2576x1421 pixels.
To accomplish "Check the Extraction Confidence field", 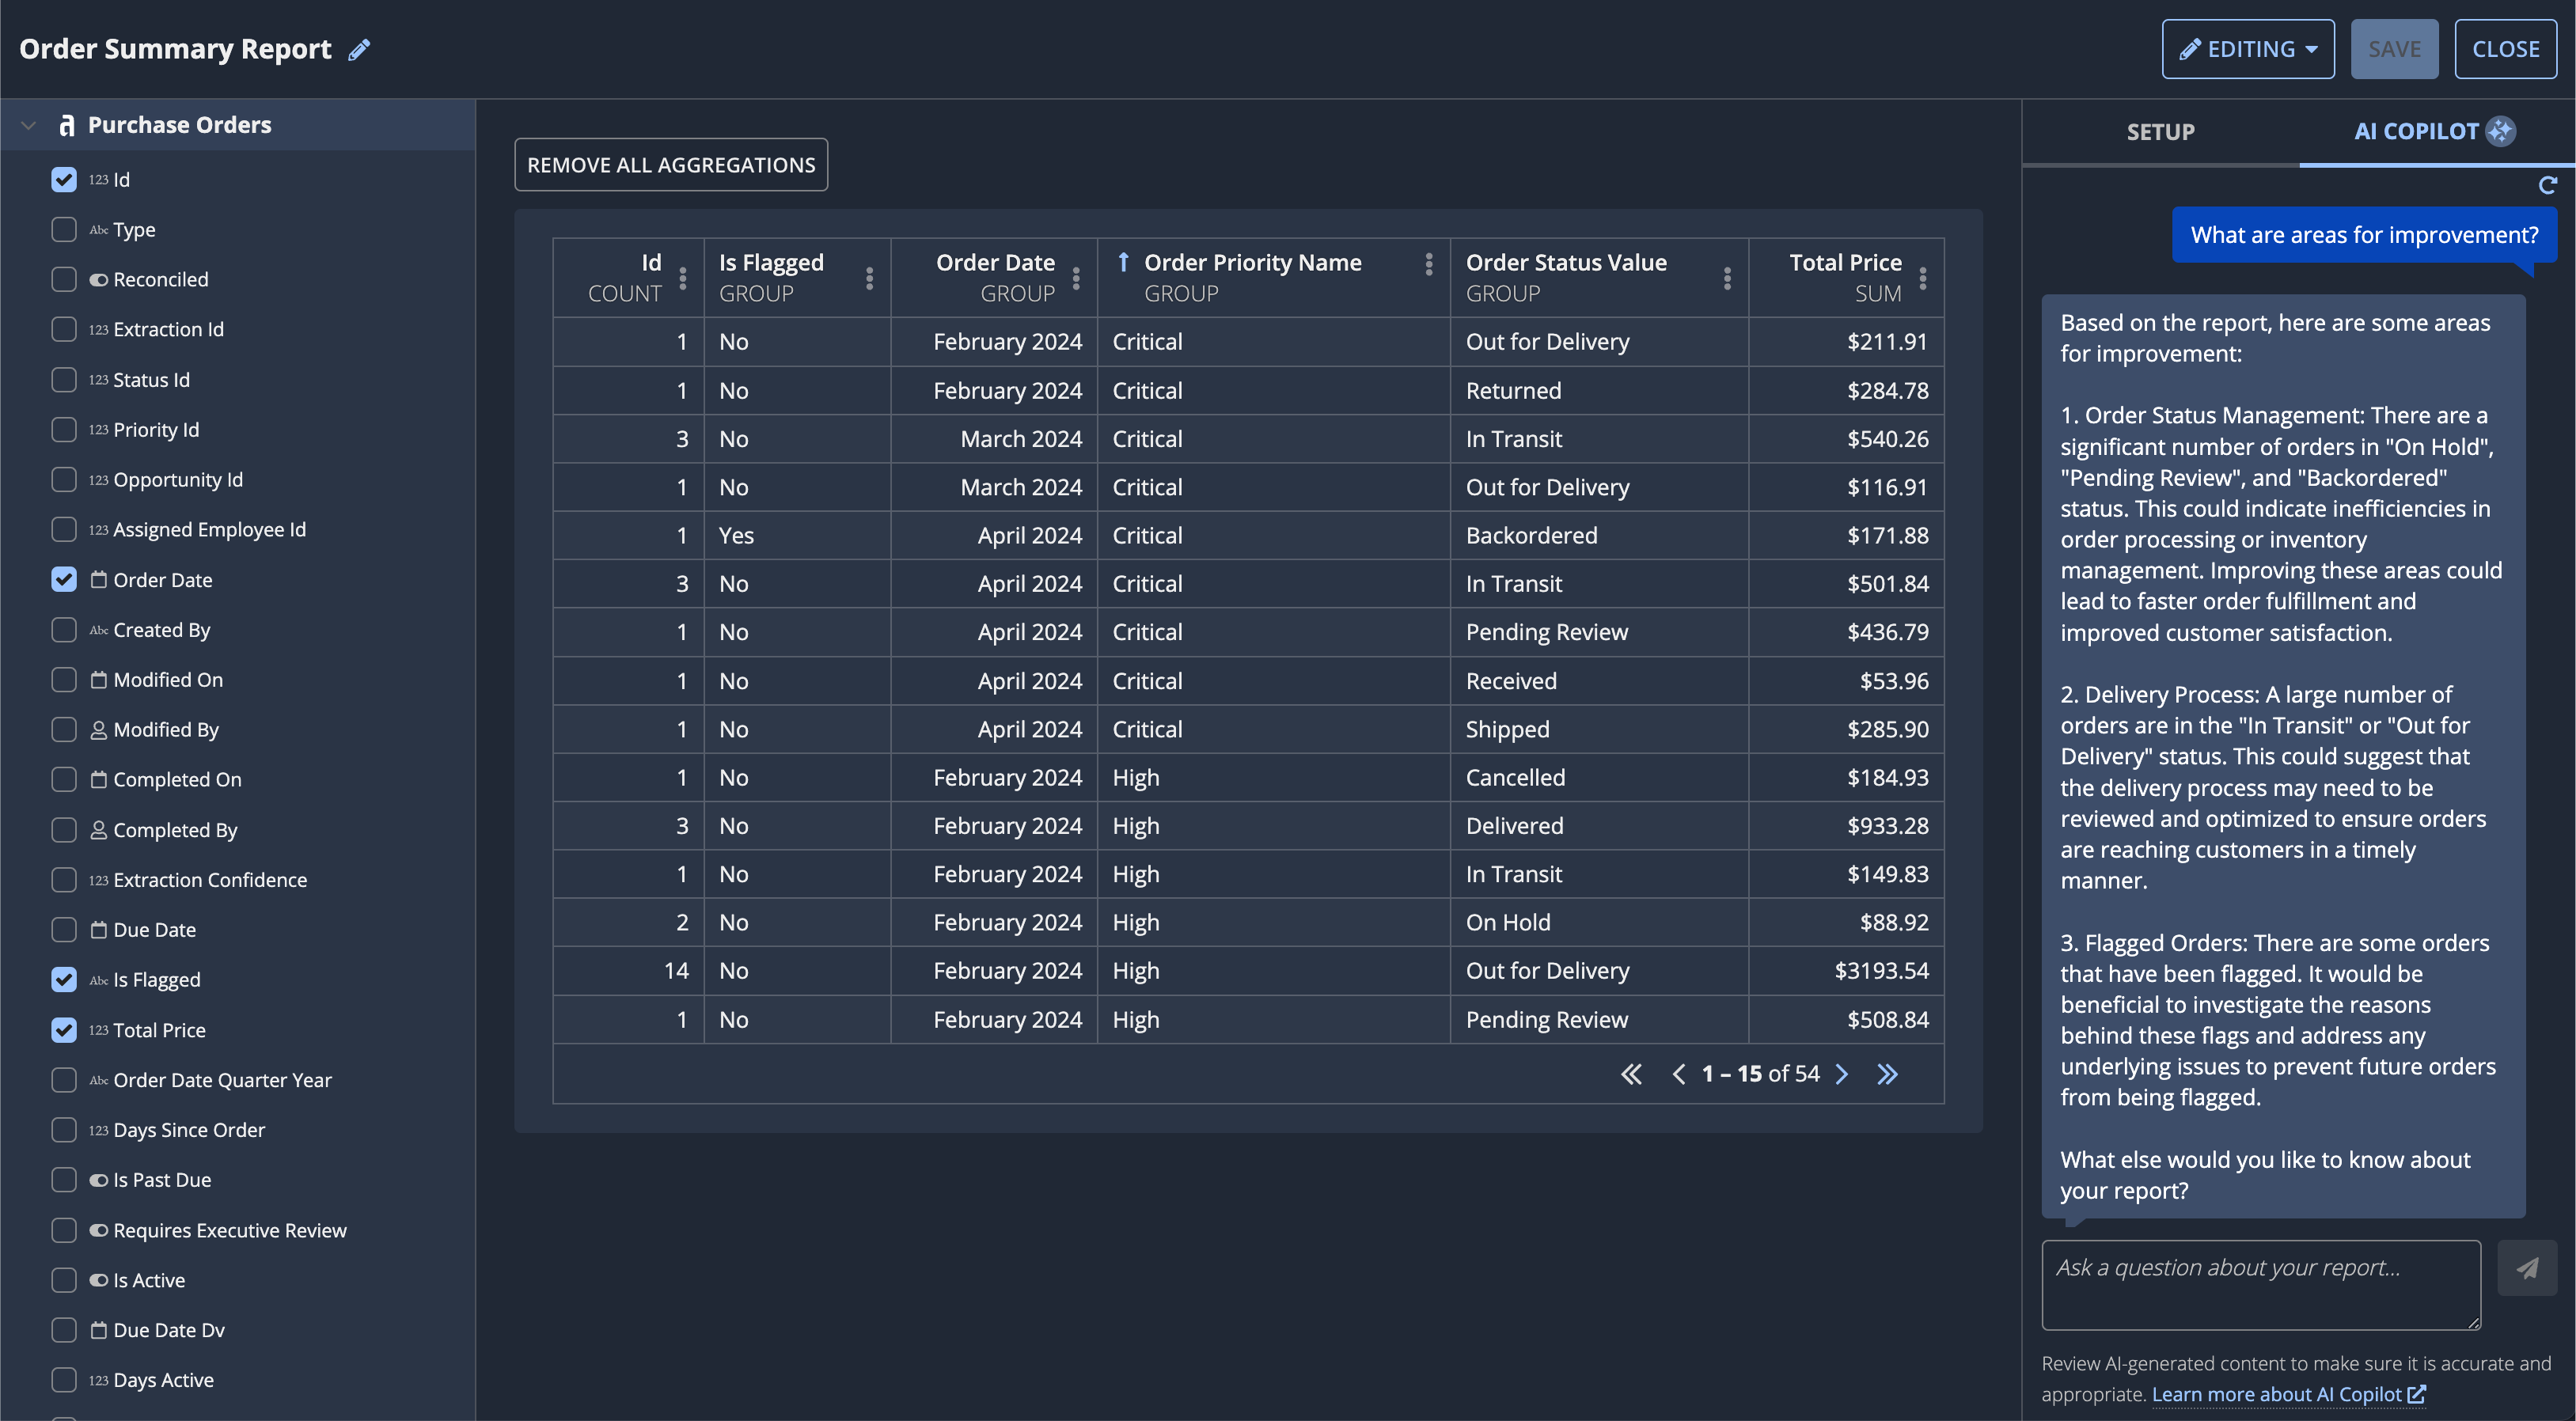I will pos(64,880).
